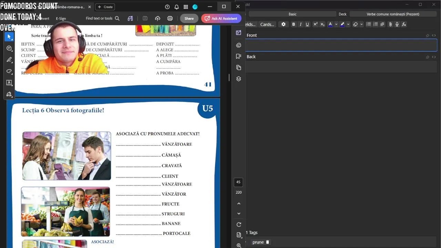Click the Front field text input
441x248 pixels.
341,45
